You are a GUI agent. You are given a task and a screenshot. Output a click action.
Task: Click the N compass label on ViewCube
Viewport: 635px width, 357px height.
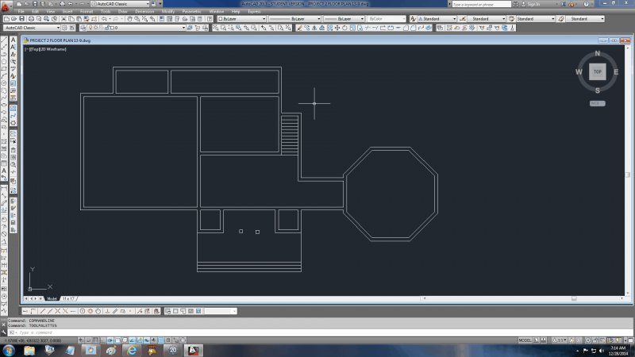[598, 53]
